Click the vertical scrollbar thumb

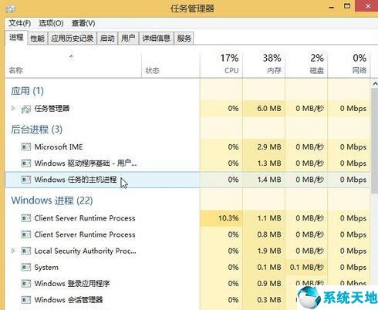tap(375, 141)
